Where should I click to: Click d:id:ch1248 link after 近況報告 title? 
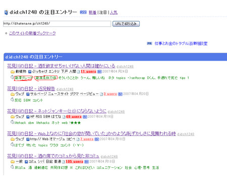[65, 89]
